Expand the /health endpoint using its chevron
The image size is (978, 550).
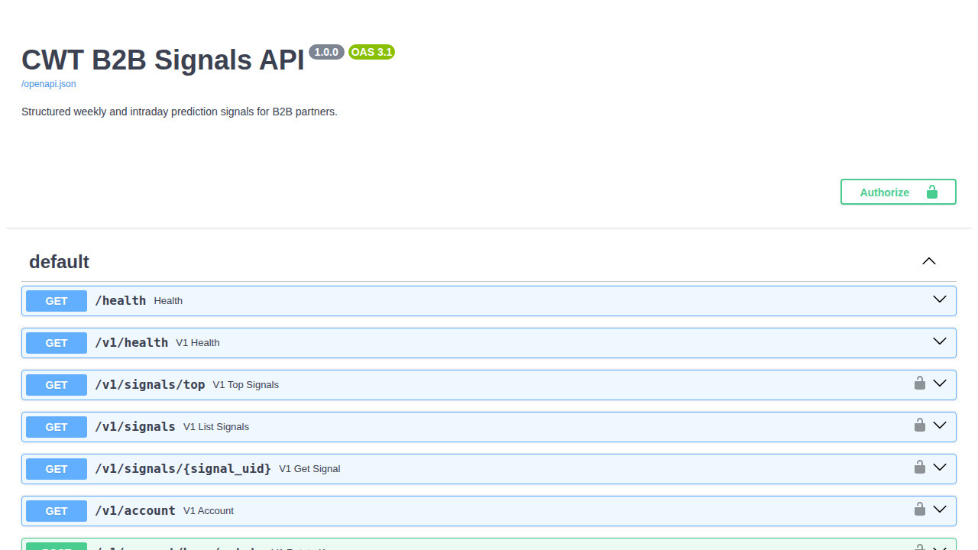[x=940, y=299]
